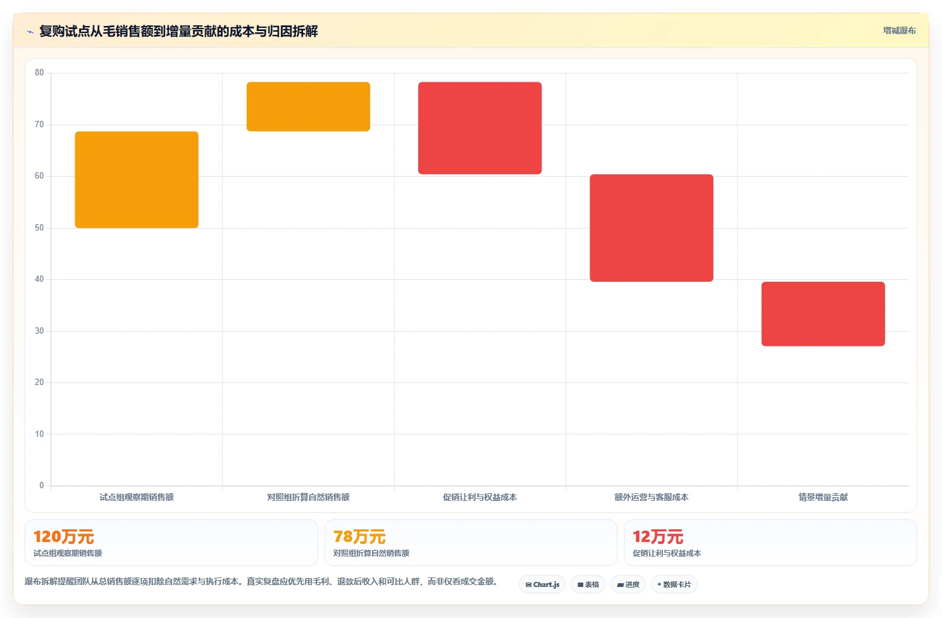The height and width of the screenshot is (618, 942).
Task: Click the 表格 tag chip
Action: 588,584
